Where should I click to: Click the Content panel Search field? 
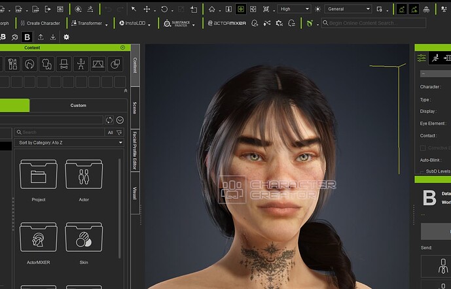pyautogui.click(x=60, y=132)
